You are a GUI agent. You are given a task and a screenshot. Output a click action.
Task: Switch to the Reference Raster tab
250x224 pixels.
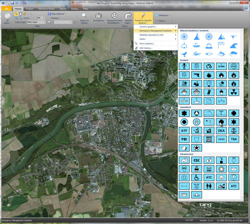46,9
